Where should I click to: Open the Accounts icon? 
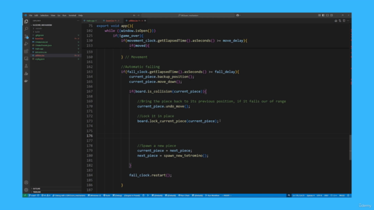[26, 183]
